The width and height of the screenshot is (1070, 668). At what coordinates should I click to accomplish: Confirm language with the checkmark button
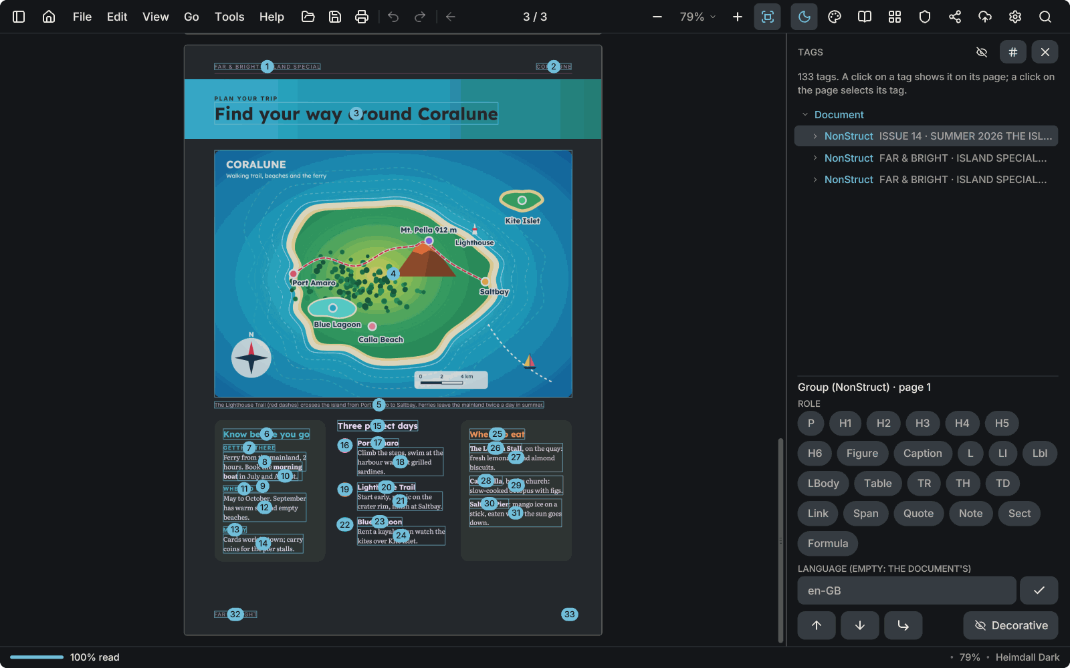(x=1039, y=591)
